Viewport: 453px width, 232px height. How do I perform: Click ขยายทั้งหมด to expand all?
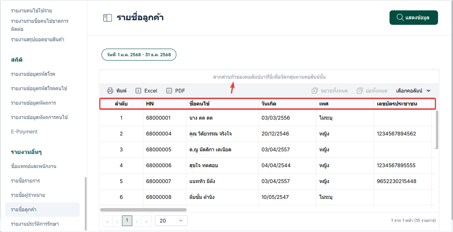[330, 91]
